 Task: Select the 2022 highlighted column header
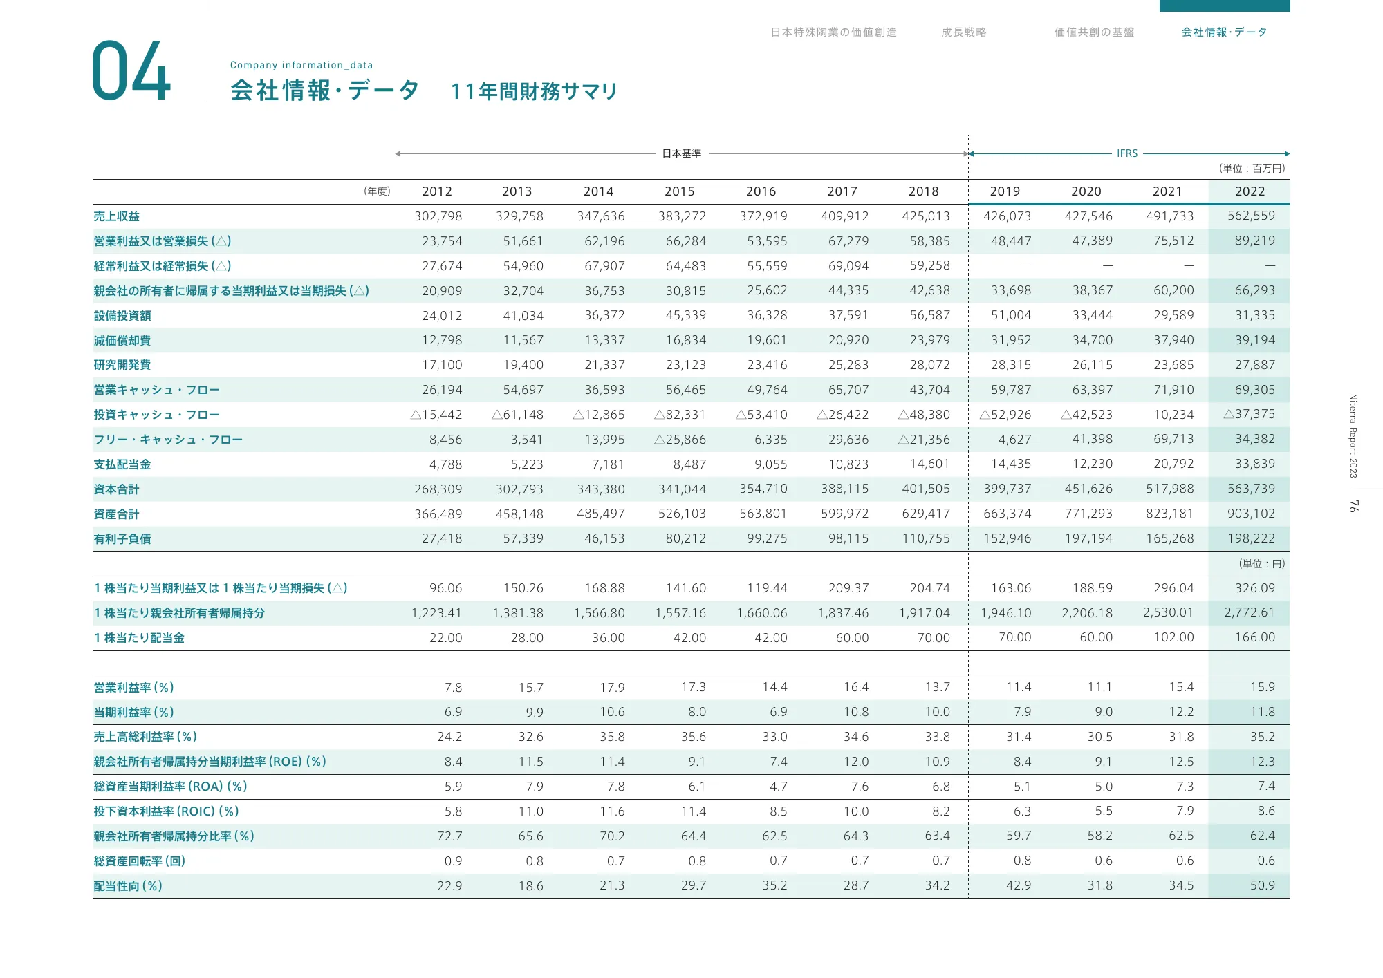coord(1250,191)
